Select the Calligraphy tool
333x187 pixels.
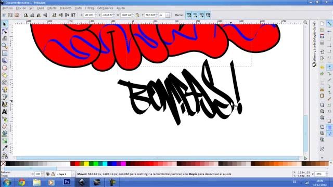point(5,104)
